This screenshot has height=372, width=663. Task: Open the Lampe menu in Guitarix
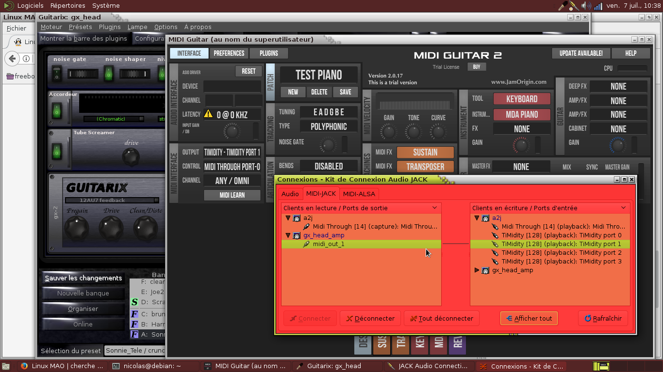(137, 27)
